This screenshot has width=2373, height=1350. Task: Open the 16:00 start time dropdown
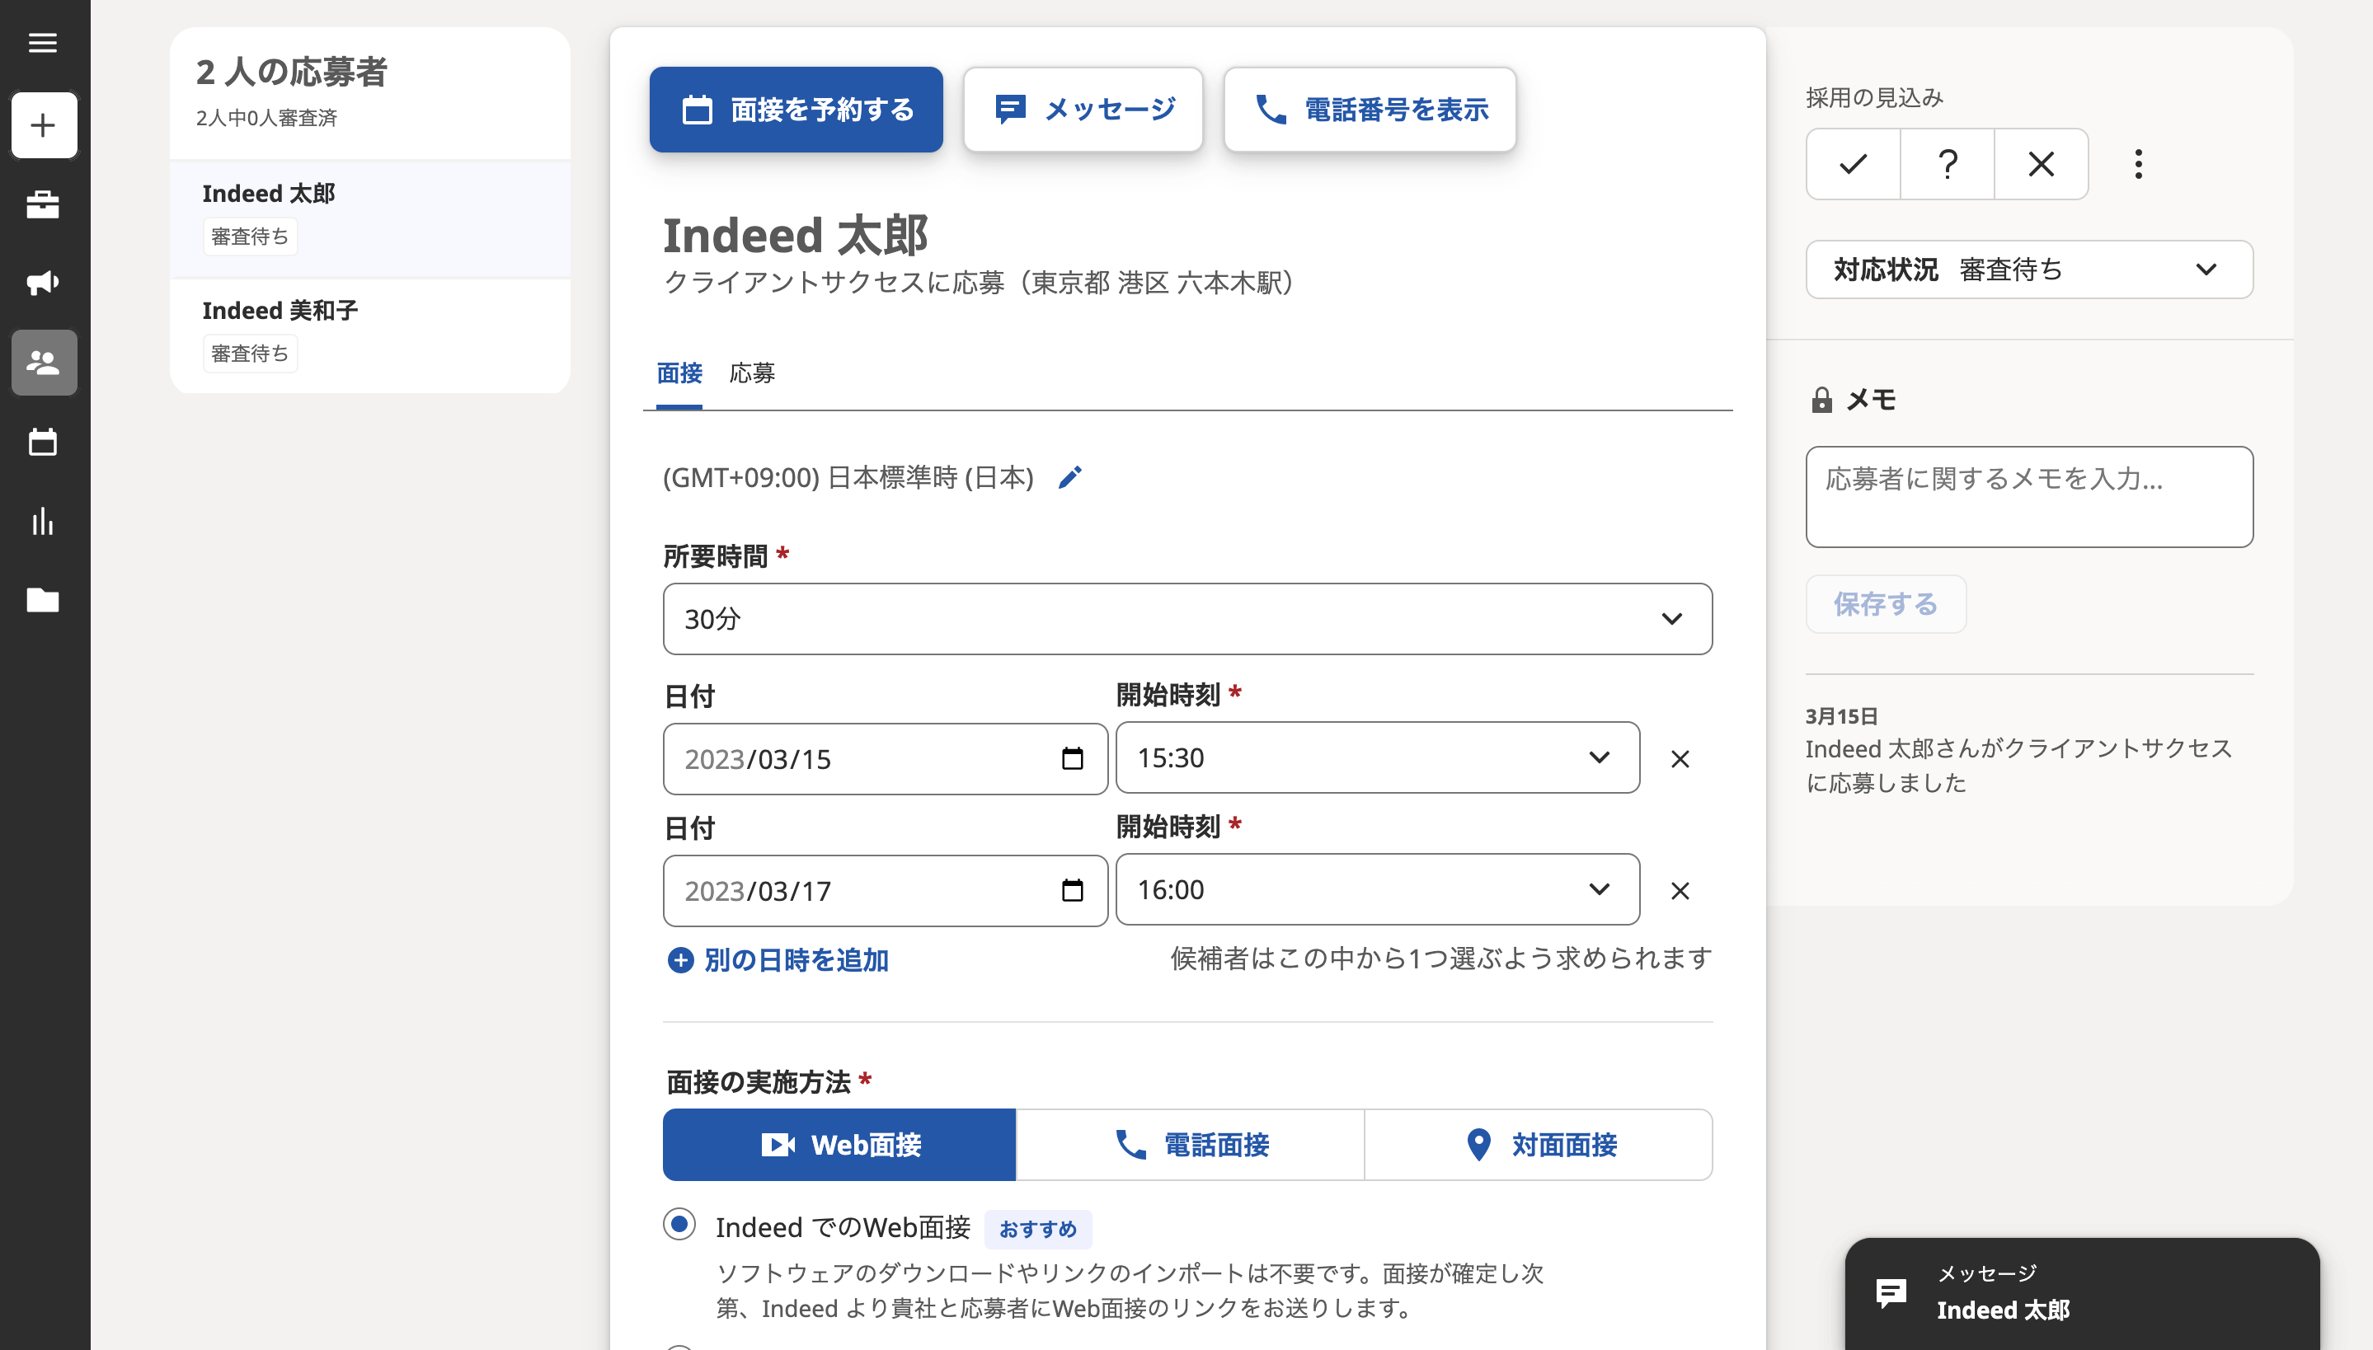pyautogui.click(x=1377, y=889)
